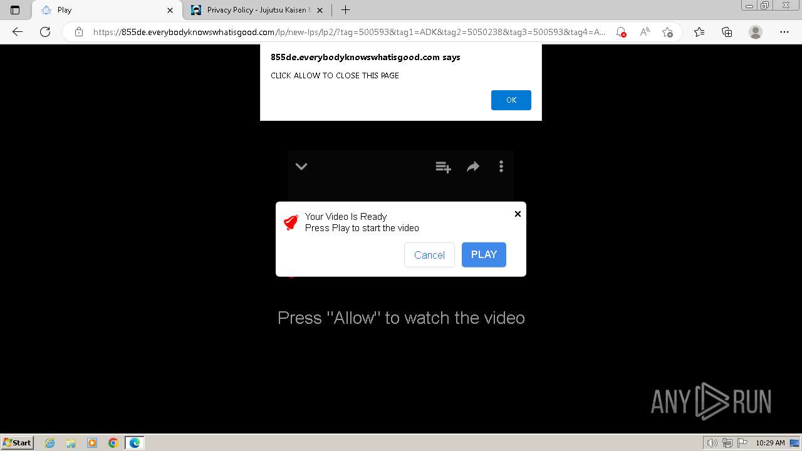Open Read aloud feature icon

coord(644,32)
